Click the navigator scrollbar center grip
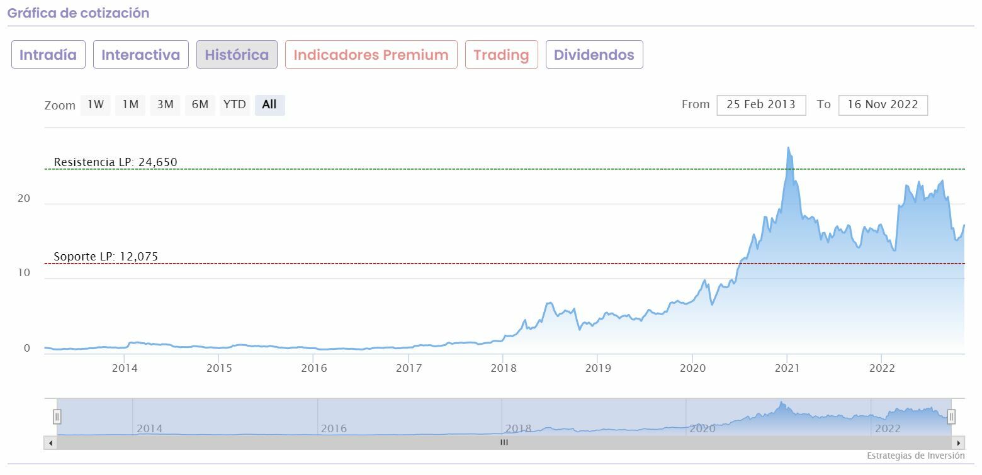The image size is (982, 475). point(504,442)
